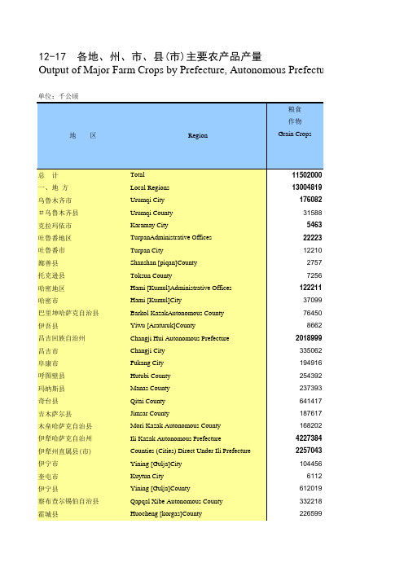Viewport: 404px width, 572px height.
Task: Click the 'Hami [Kumul]City' cell
Action: pos(156,300)
